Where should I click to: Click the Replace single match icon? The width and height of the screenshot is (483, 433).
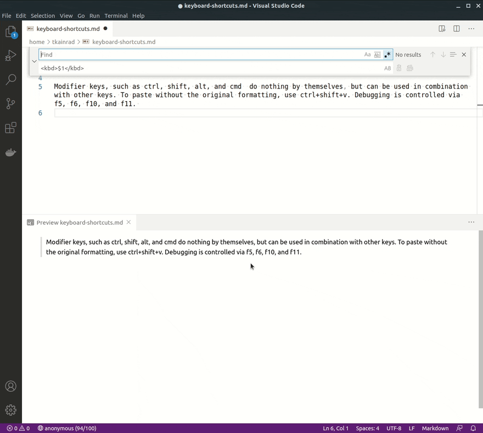[x=399, y=68]
